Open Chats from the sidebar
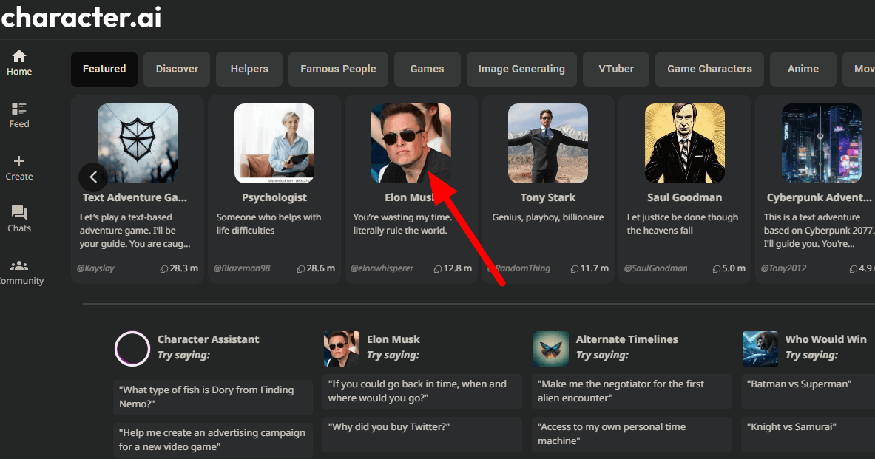This screenshot has height=459, width=875. pos(19,220)
